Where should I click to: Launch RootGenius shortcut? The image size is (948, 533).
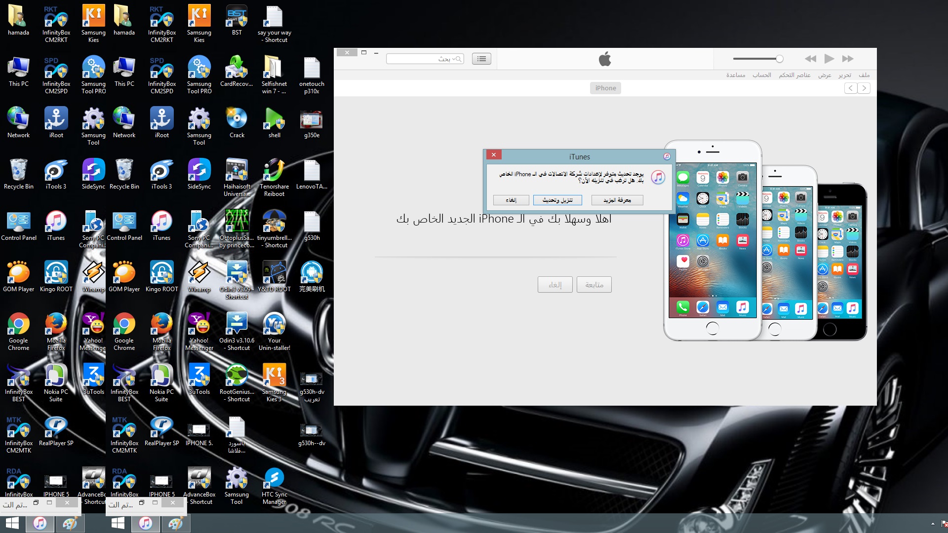click(x=237, y=382)
